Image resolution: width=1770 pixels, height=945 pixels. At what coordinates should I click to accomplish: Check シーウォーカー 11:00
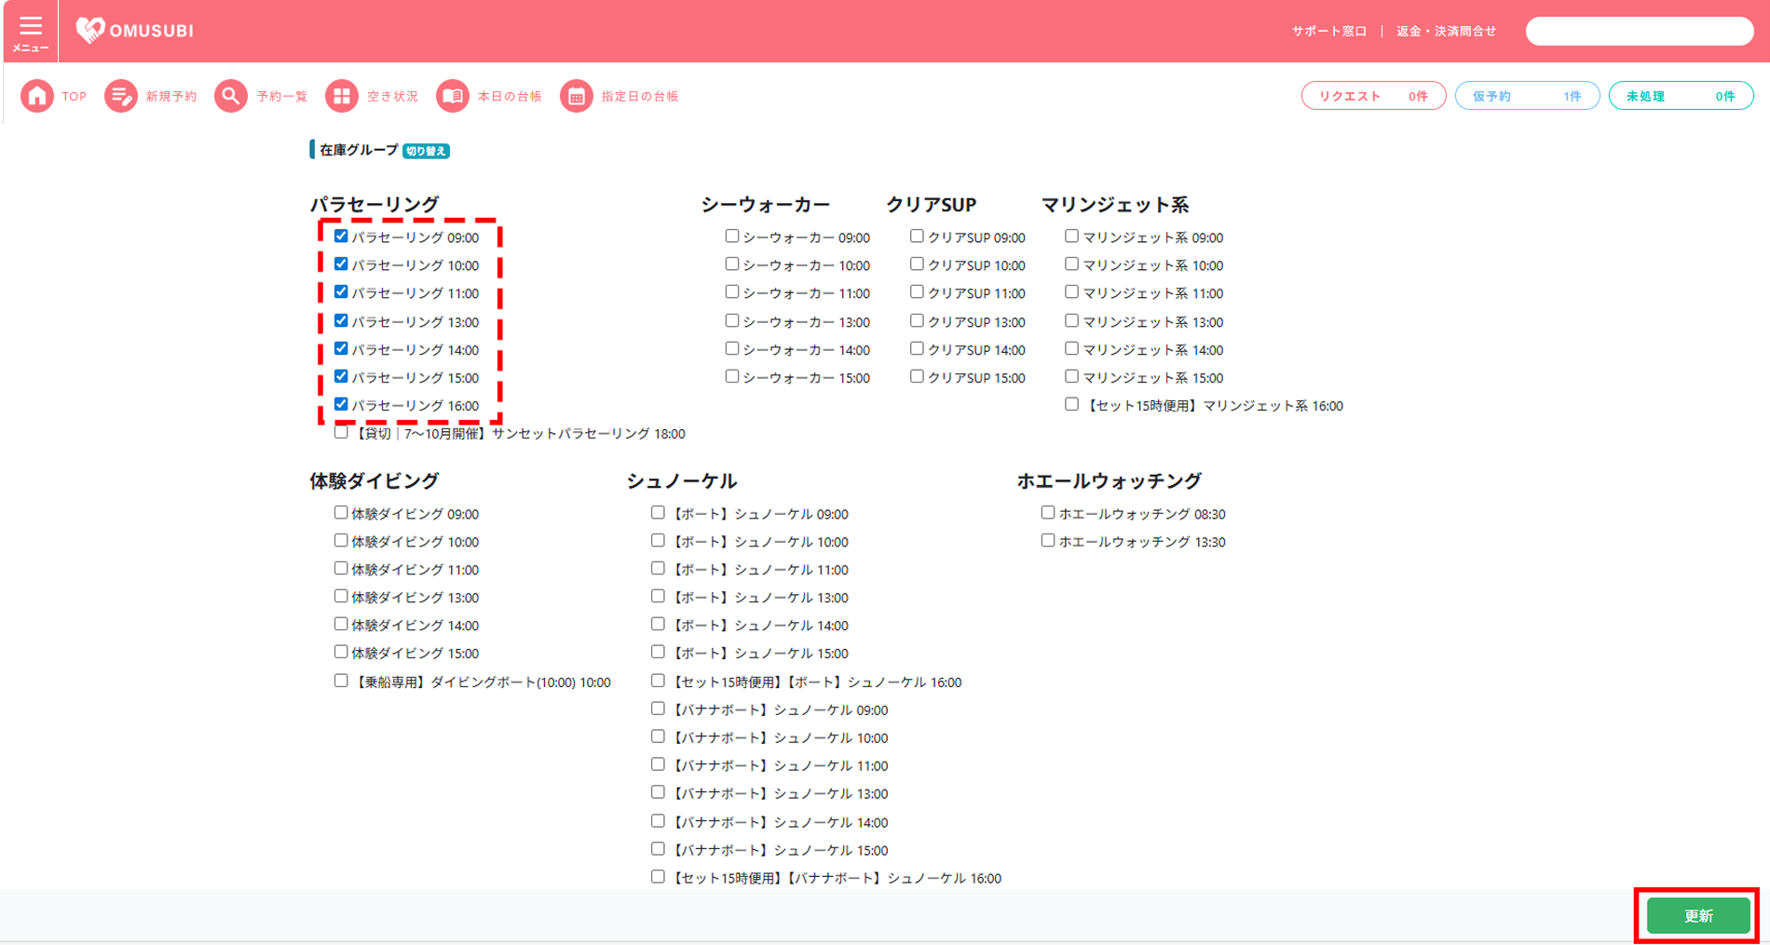coord(732,292)
